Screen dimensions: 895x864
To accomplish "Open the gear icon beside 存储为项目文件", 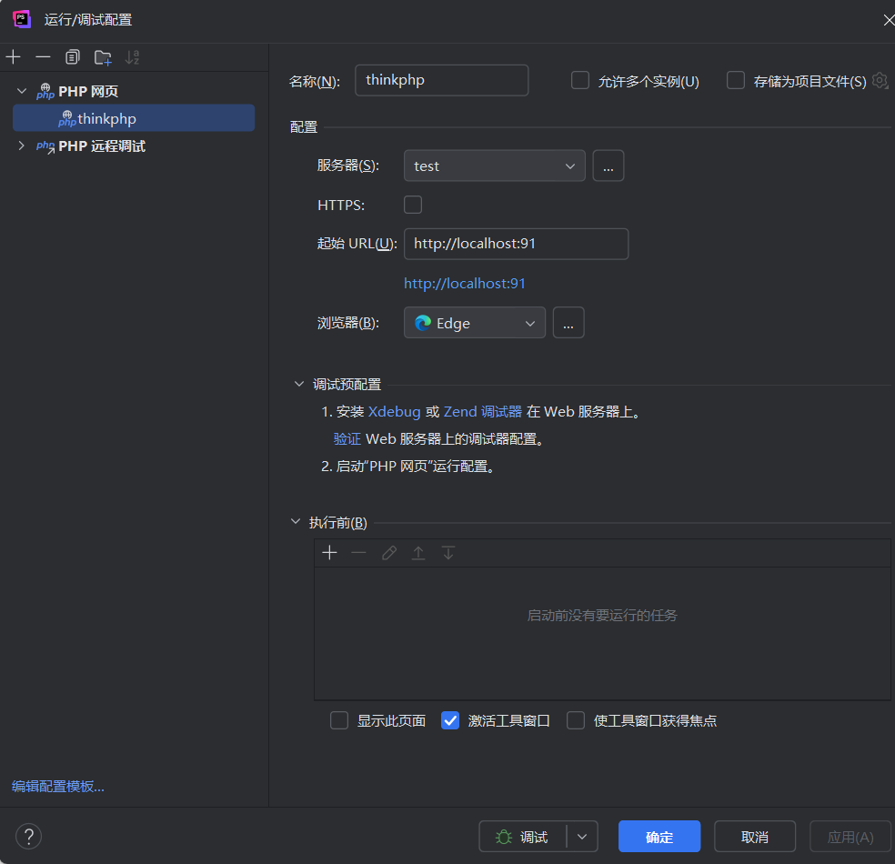I will (x=880, y=81).
